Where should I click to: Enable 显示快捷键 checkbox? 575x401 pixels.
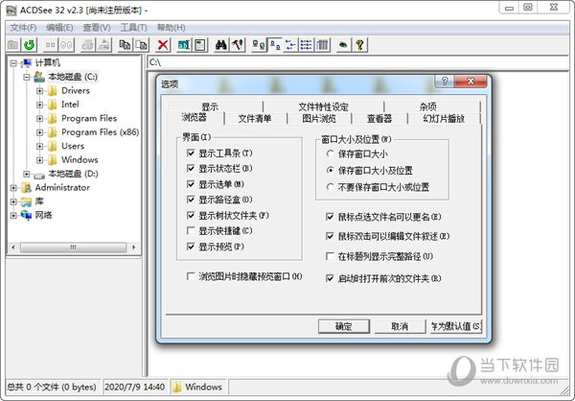click(191, 230)
